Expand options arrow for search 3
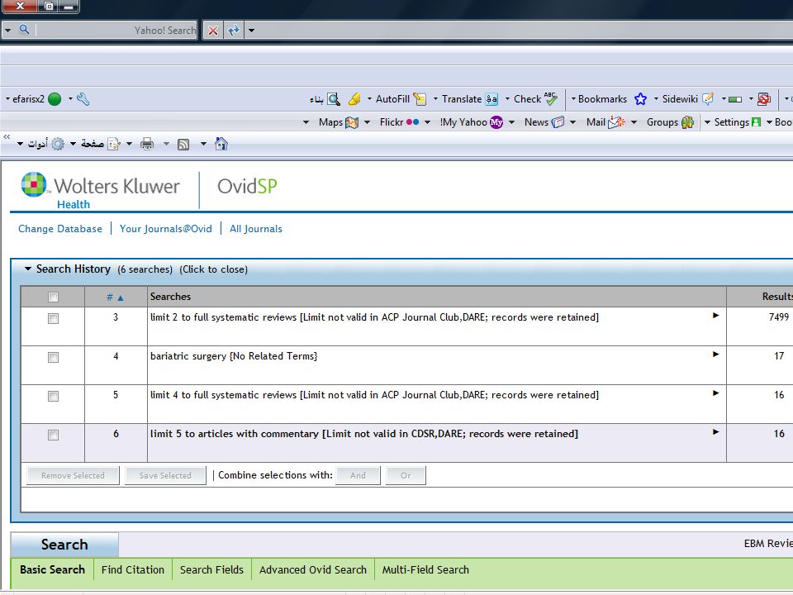The width and height of the screenshot is (793, 595). pyautogui.click(x=715, y=315)
